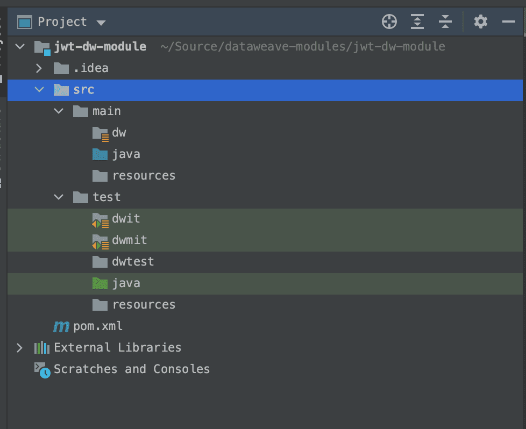Viewport: 526px width, 429px height.
Task: Expand the .idea folder
Action: tap(39, 68)
